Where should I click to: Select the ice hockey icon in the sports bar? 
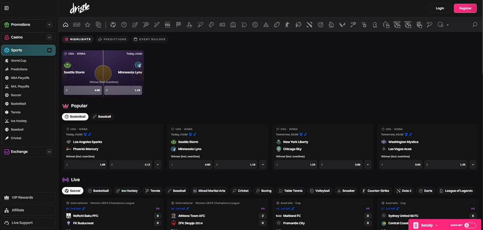[135, 25]
